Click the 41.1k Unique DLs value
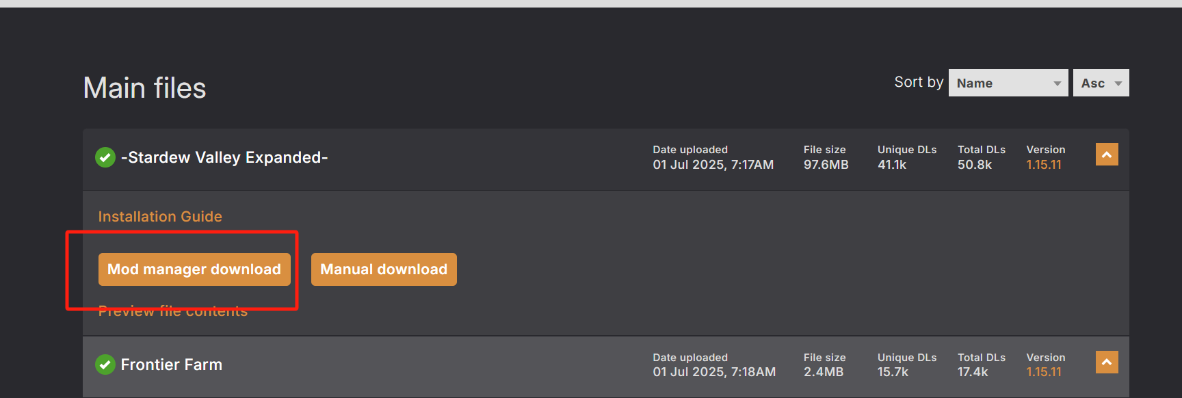This screenshot has height=398, width=1182. click(892, 165)
